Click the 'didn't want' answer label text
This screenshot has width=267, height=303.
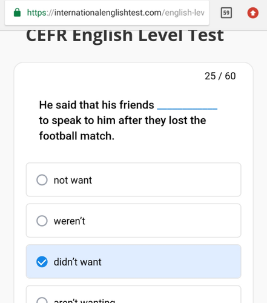coord(77,262)
